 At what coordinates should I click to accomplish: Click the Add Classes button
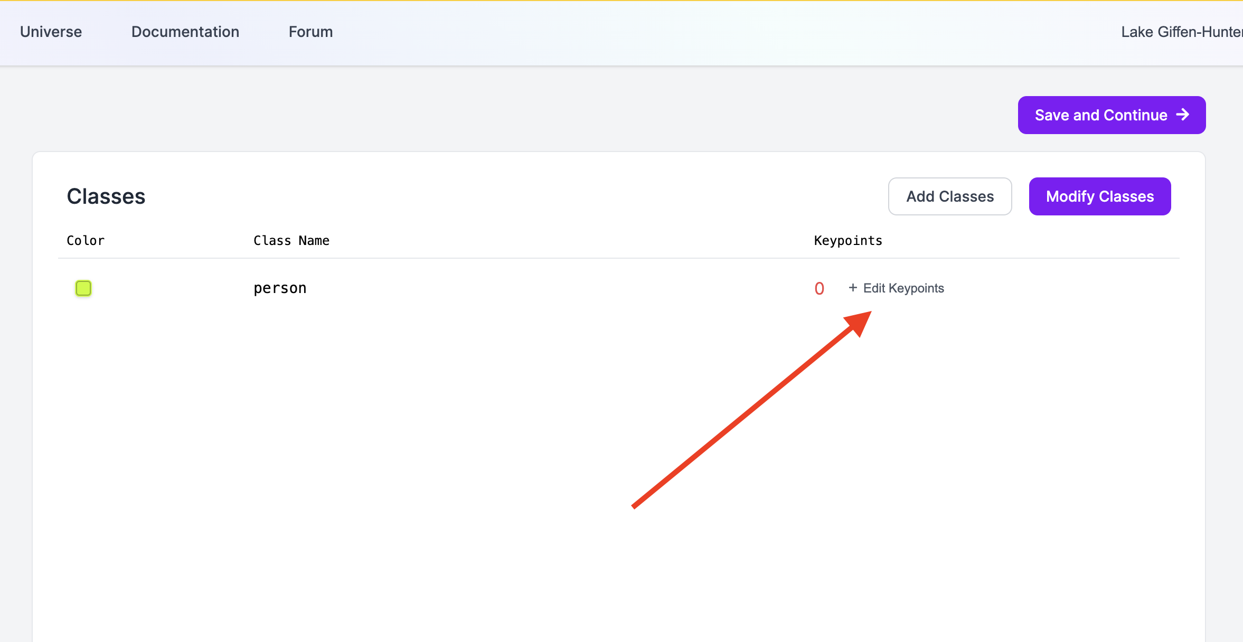coord(949,196)
